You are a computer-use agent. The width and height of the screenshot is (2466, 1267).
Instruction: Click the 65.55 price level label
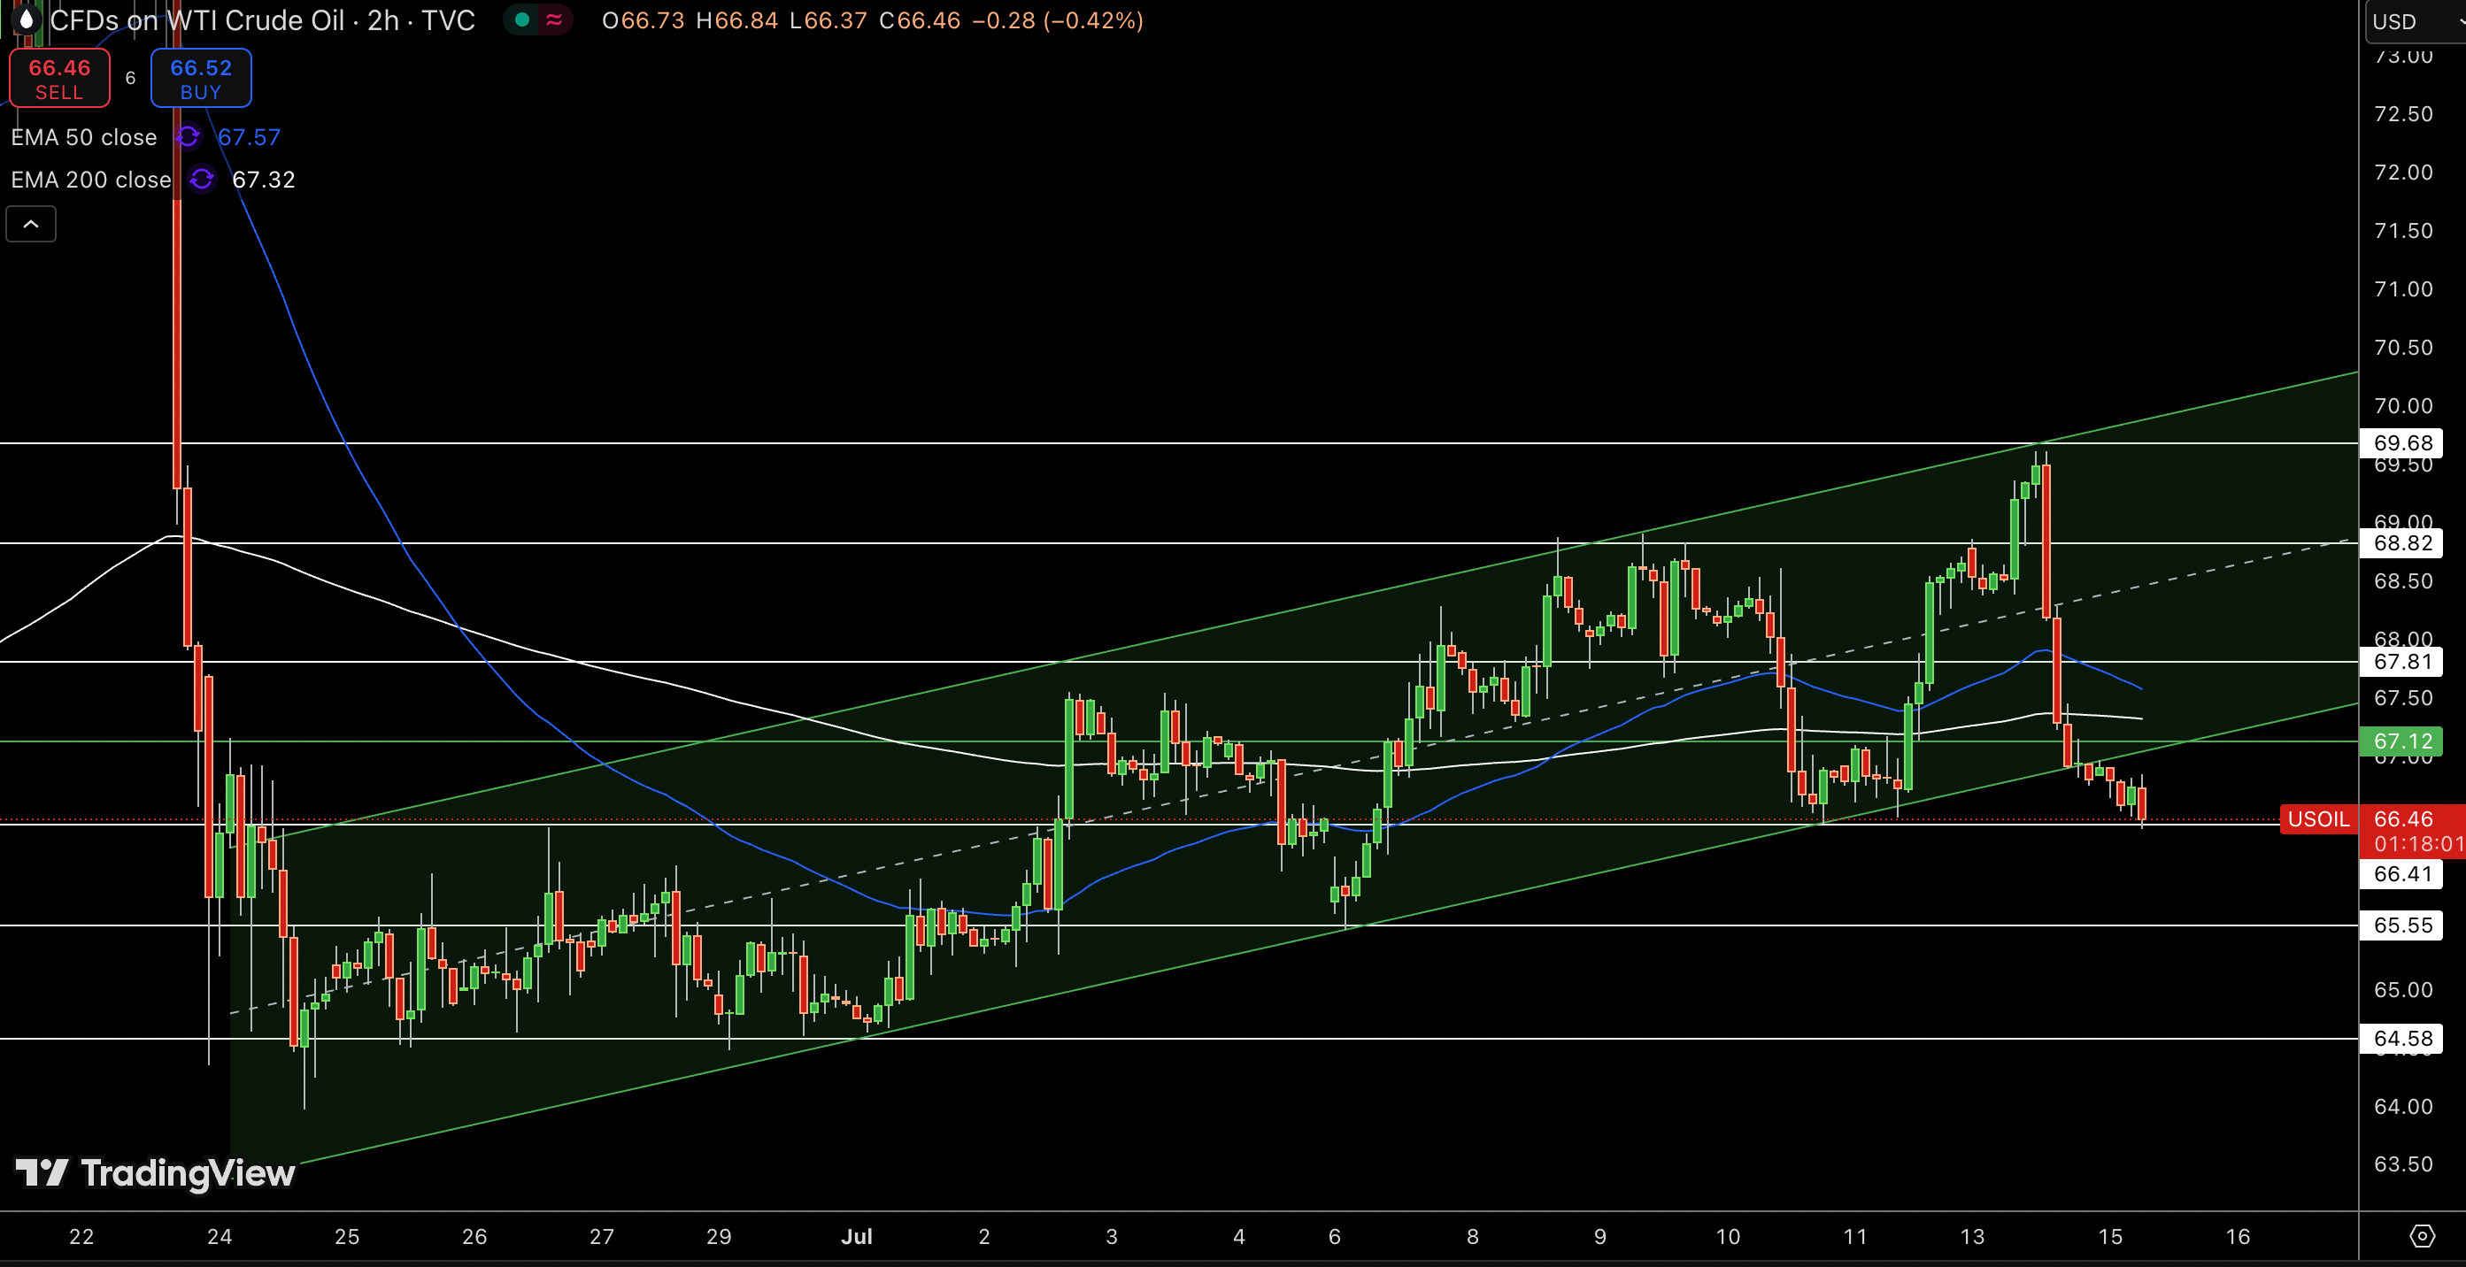tap(2402, 925)
